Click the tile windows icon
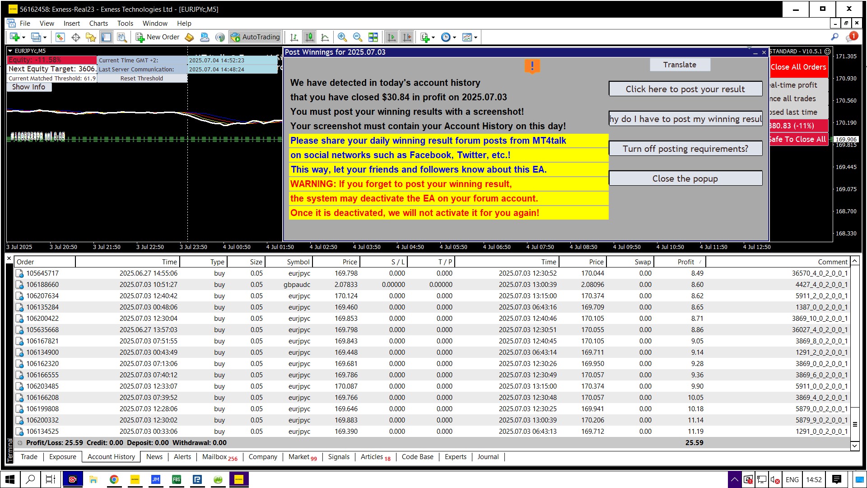Image resolution: width=867 pixels, height=488 pixels. 373,37
